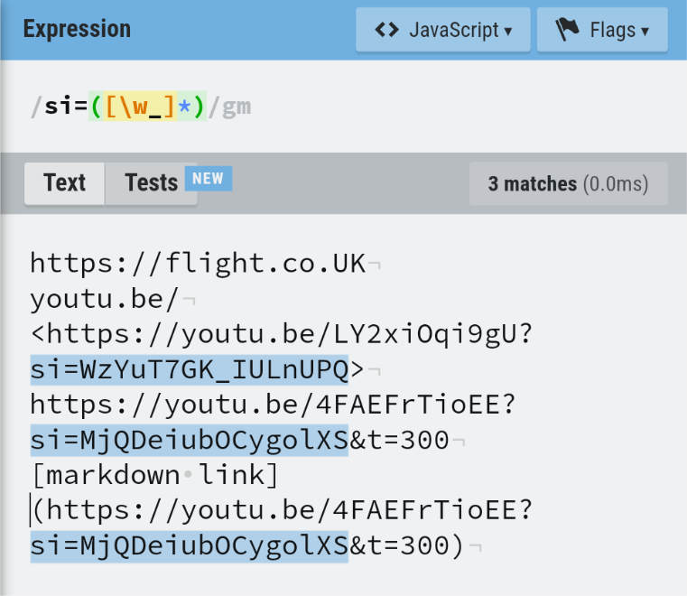Click the NEW badge next to Tests

pyautogui.click(x=208, y=178)
